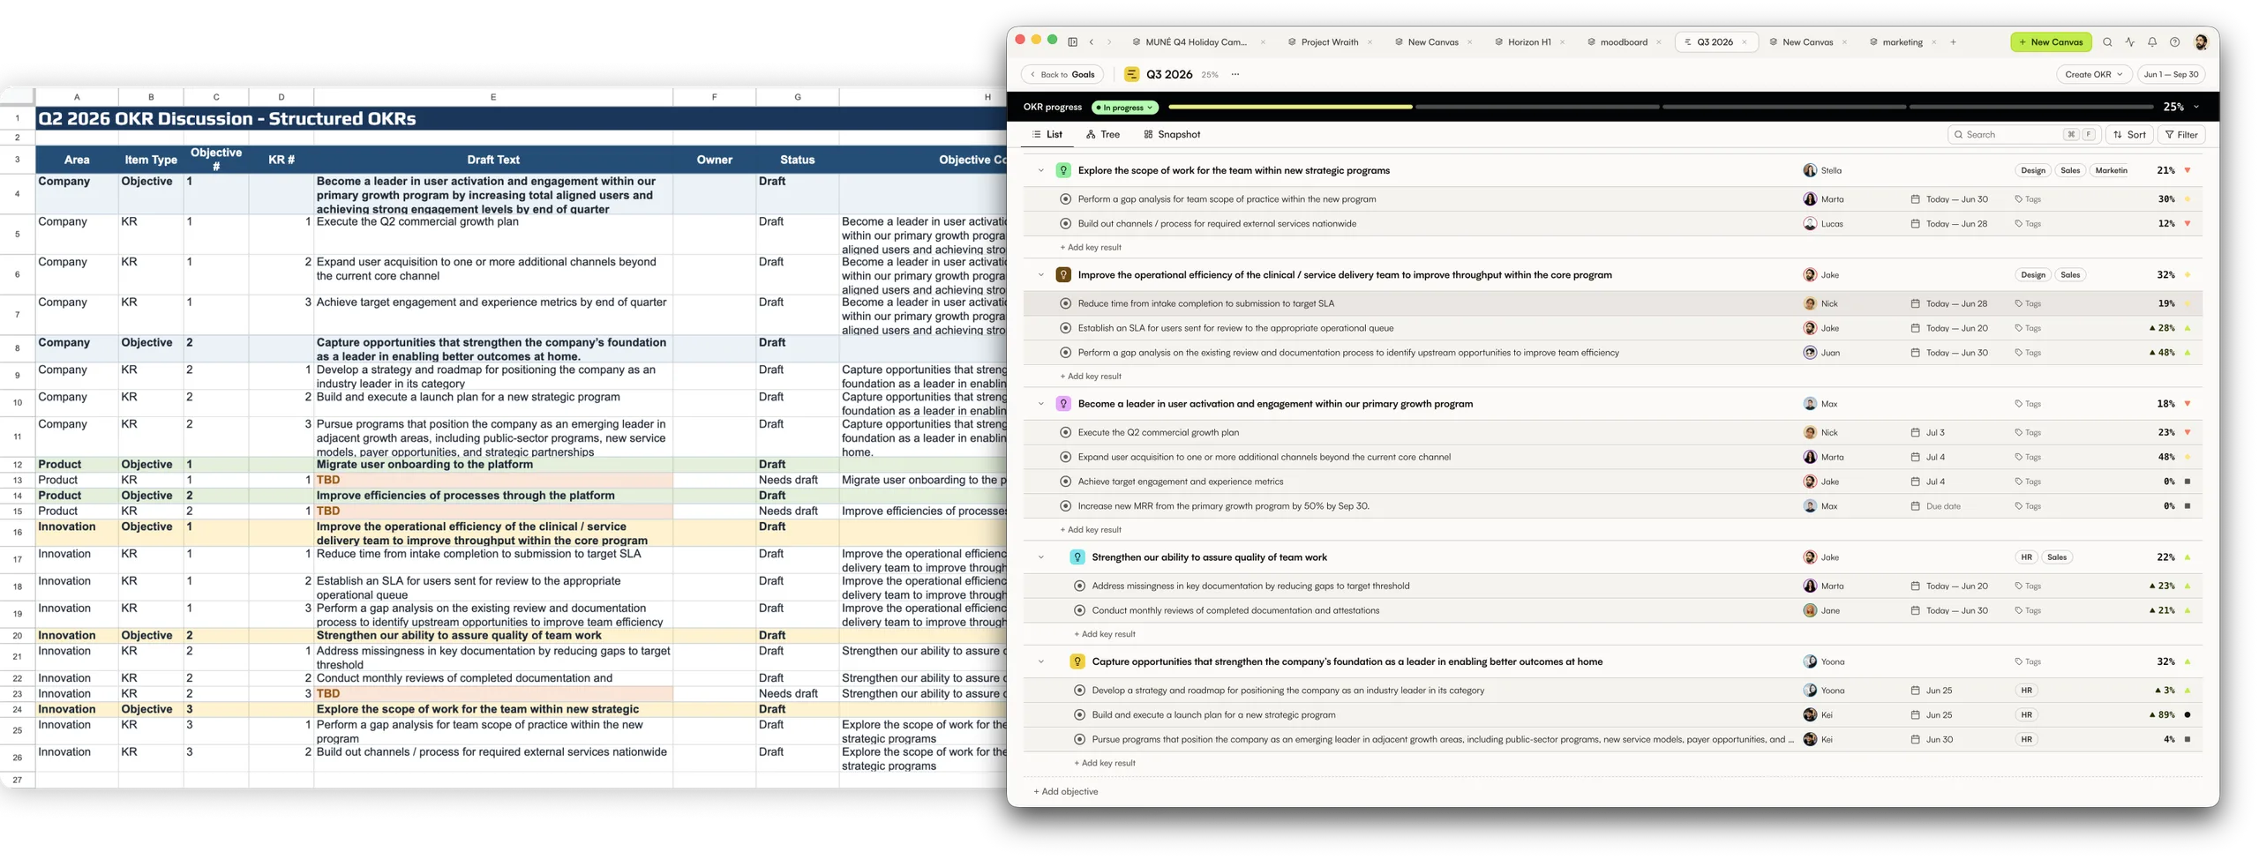Collapse the Improve the operational efficiency objective
This screenshot has width=2259, height=859.
[x=1041, y=274]
